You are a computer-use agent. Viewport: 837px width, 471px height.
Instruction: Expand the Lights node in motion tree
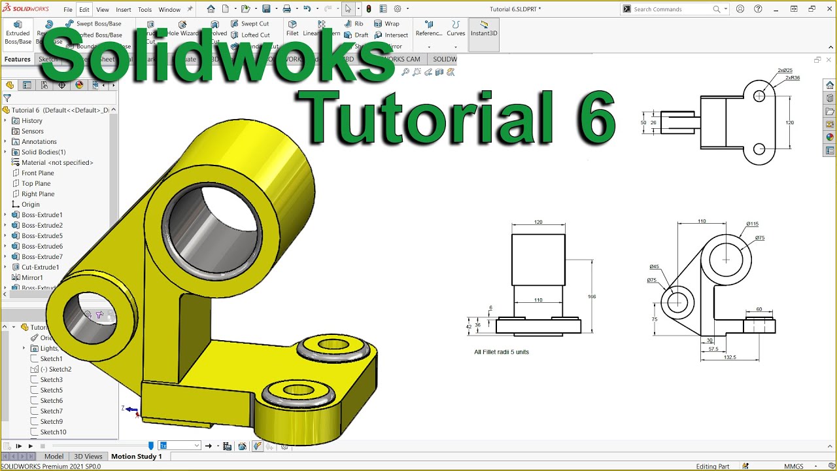click(24, 348)
